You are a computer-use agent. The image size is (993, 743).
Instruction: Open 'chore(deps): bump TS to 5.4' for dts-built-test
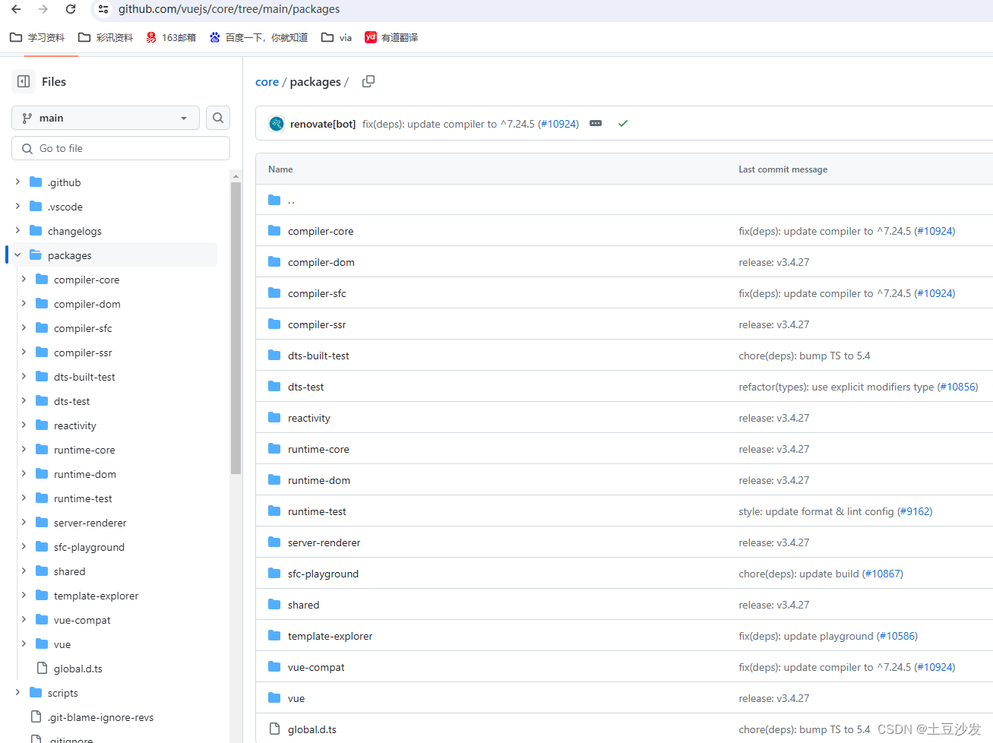(x=804, y=356)
